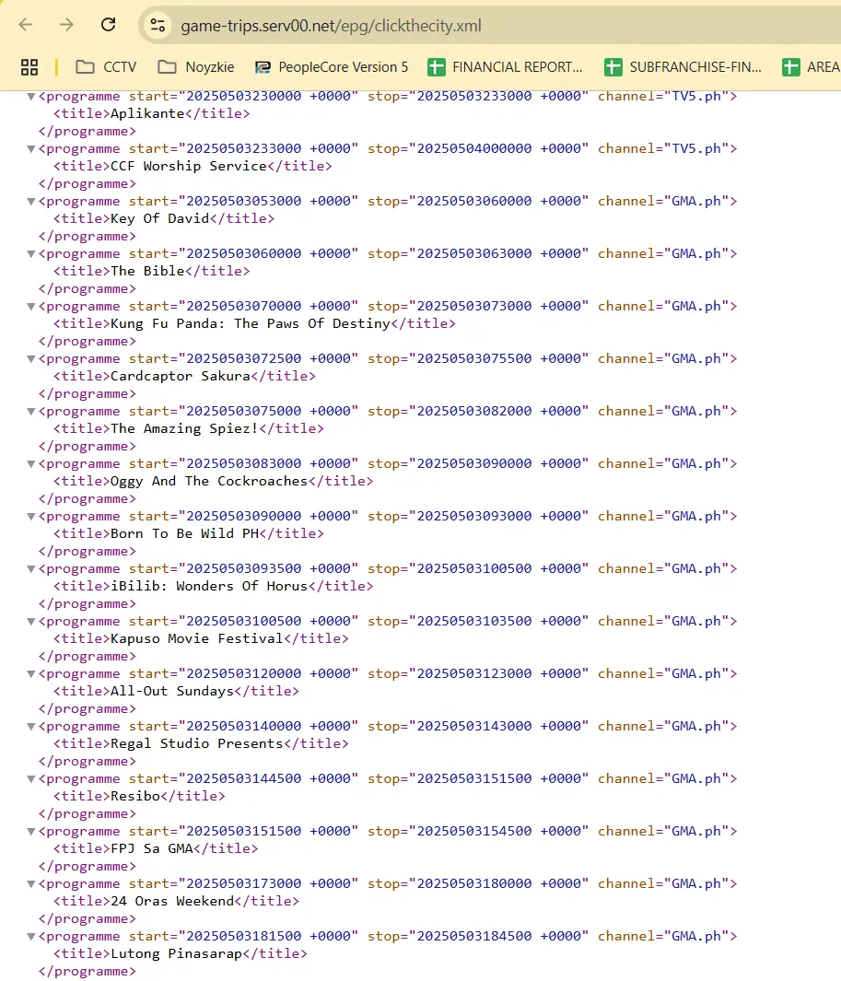Click the title 'Resibo'
This screenshot has height=981, width=841.
tap(135, 797)
